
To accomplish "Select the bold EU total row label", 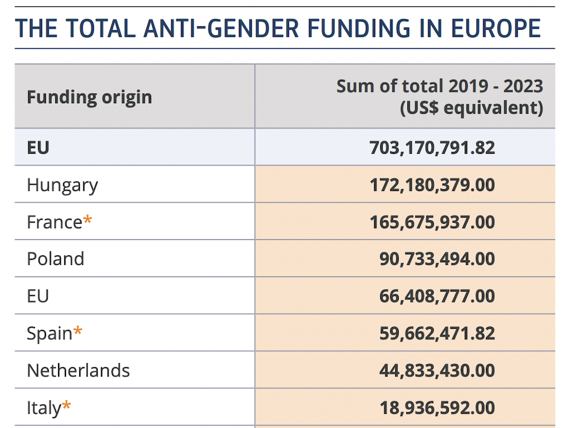I will 38,147.
